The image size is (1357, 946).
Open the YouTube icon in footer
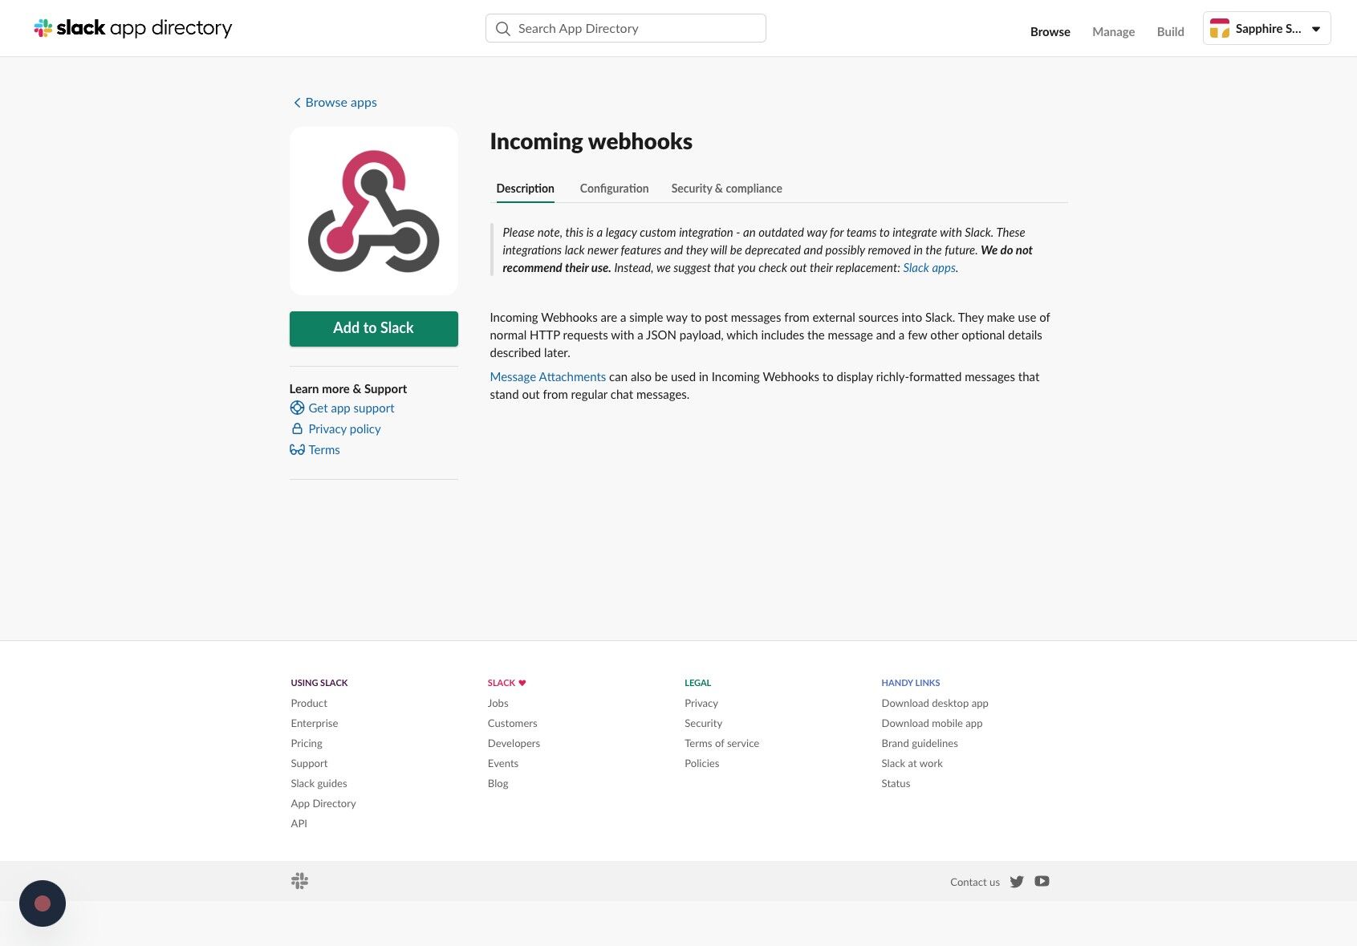point(1042,881)
